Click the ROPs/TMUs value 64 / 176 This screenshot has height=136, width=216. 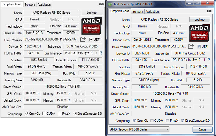pos(141,60)
